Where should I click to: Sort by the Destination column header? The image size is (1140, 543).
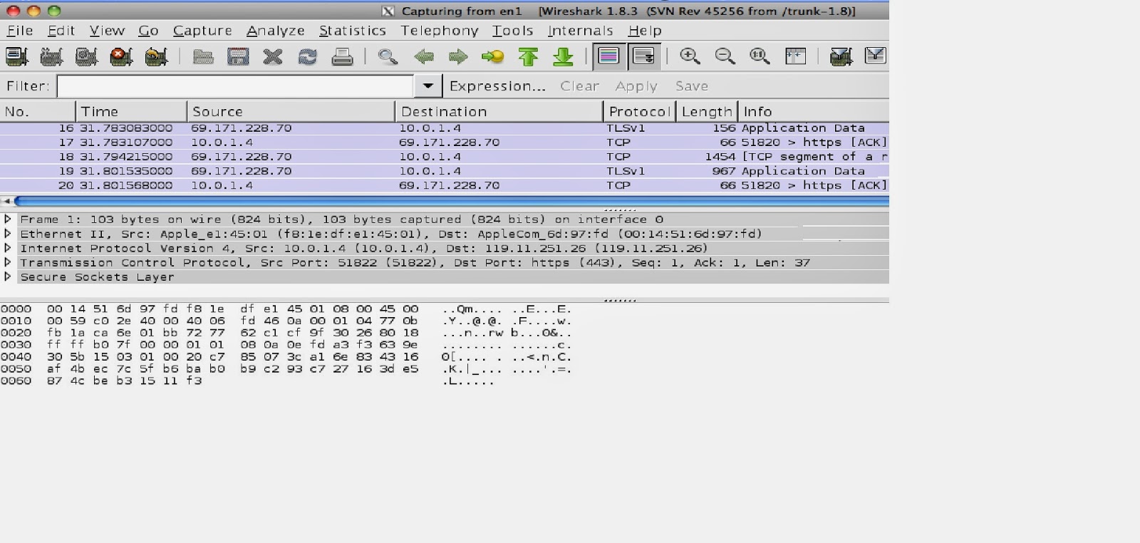click(499, 111)
